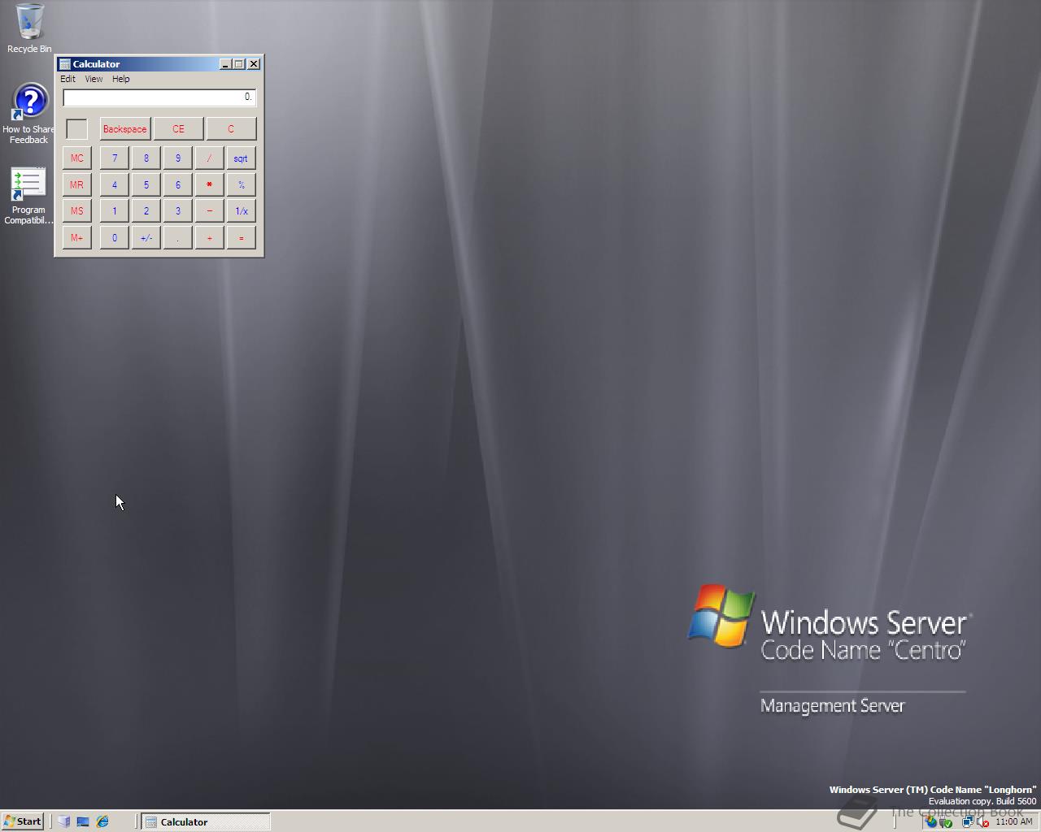Click the Backspace button

pos(125,128)
